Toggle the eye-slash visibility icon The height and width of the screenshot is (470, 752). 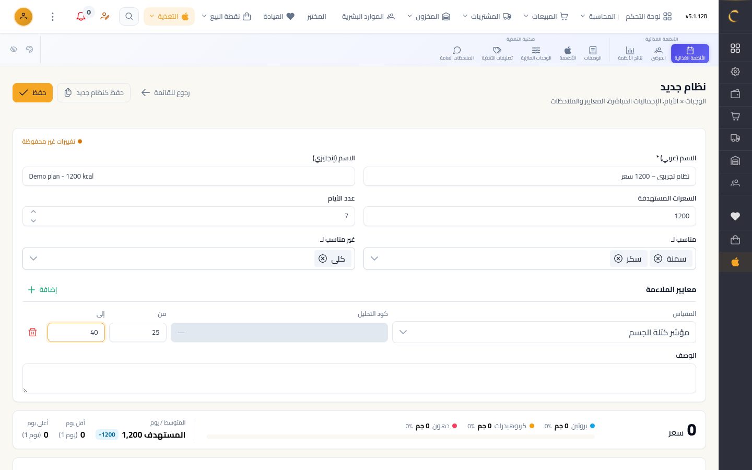pos(14,49)
